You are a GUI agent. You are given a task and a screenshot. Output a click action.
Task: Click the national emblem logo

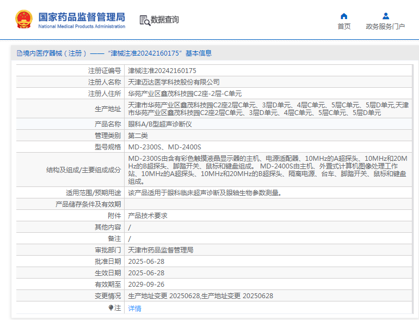point(23,19)
